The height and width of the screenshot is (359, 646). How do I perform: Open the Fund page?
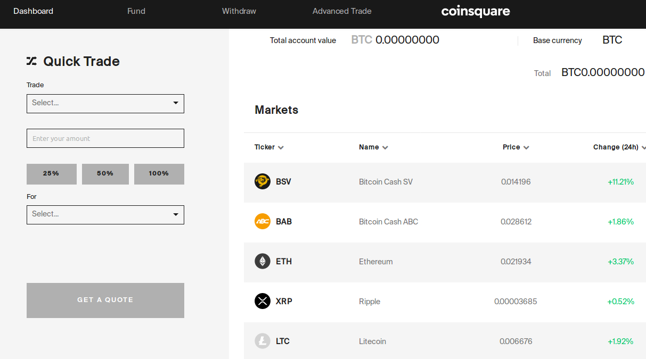[136, 11]
